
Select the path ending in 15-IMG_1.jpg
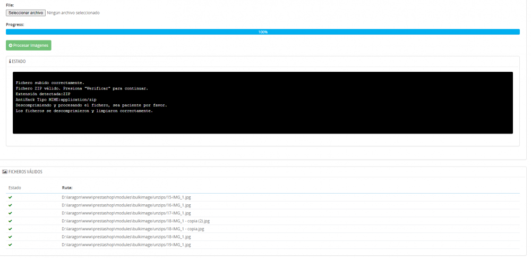(x=126, y=197)
